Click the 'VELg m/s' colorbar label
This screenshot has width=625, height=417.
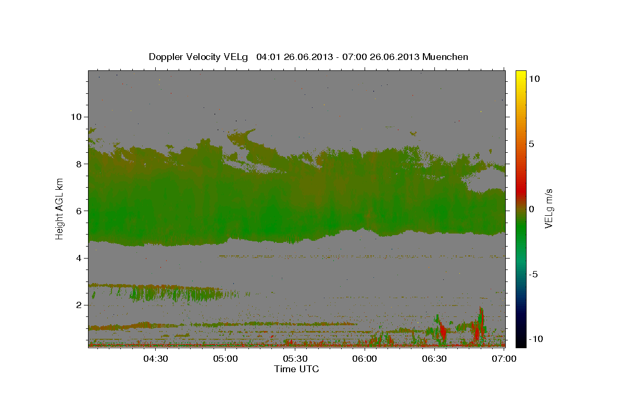point(549,208)
